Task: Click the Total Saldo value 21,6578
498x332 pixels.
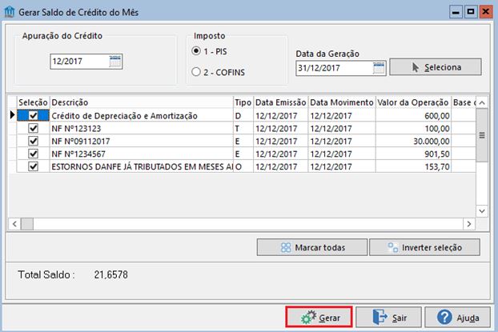Action: coord(110,274)
